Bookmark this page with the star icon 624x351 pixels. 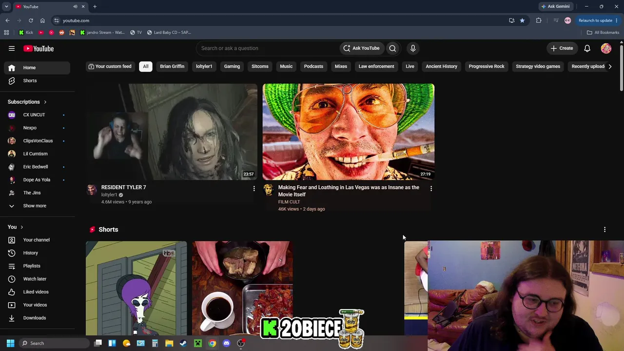point(522,20)
